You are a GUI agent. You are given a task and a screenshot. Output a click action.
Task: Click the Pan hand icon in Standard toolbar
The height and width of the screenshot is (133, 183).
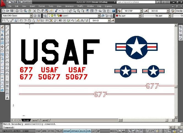click(x=70, y=11)
